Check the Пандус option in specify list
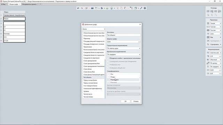223x125 pixels. [109, 77]
